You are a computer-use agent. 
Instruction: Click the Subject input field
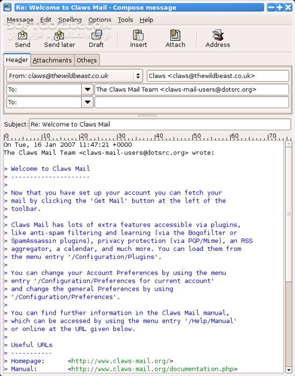(160, 125)
